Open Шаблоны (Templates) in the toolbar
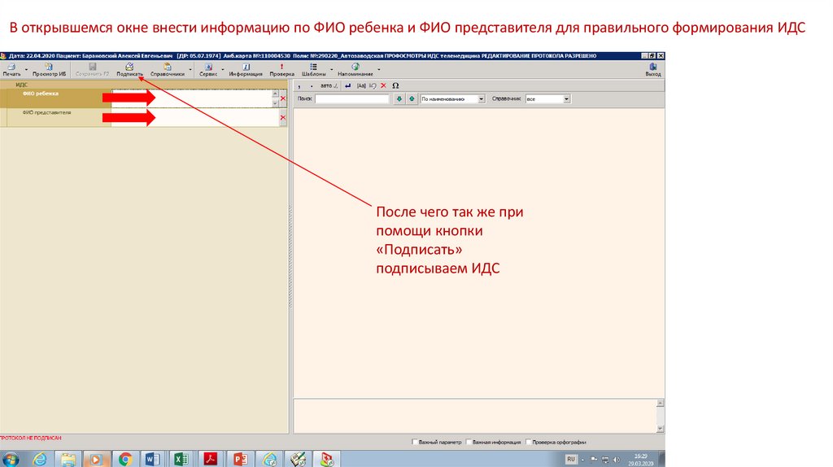 point(313,68)
